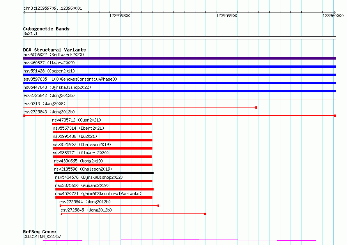Click nsv4520771 (gnomADStructuralVariants) label

click(98, 194)
